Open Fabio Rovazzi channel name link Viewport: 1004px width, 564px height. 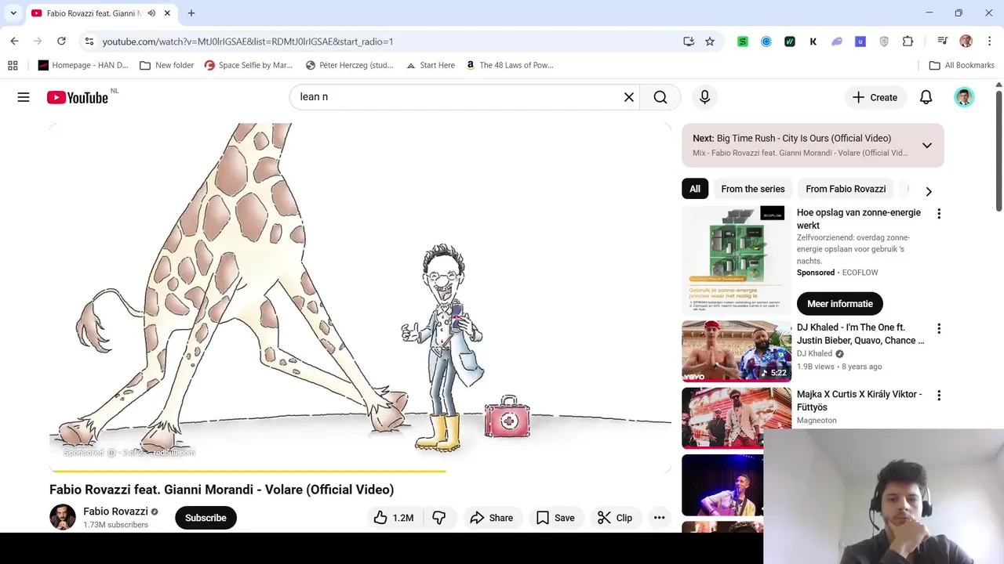point(115,512)
